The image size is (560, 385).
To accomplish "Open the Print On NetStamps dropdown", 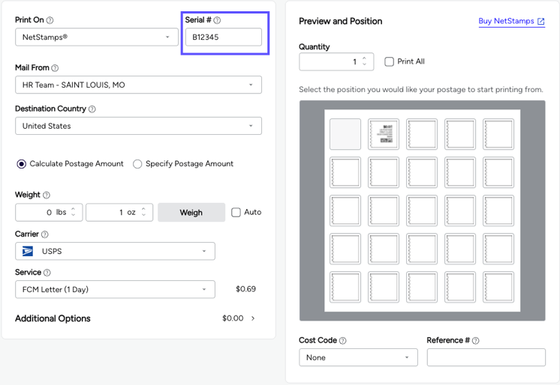I will pos(97,37).
